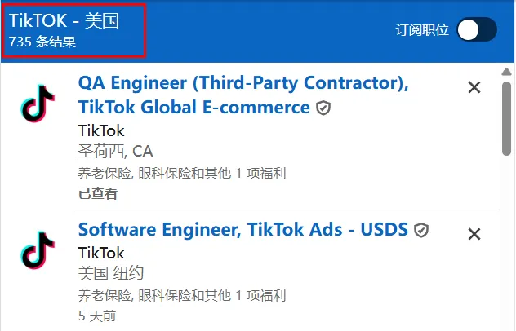
Task: Open the QA Engineer (Third-Party Contractor) job title
Action: [x=242, y=95]
